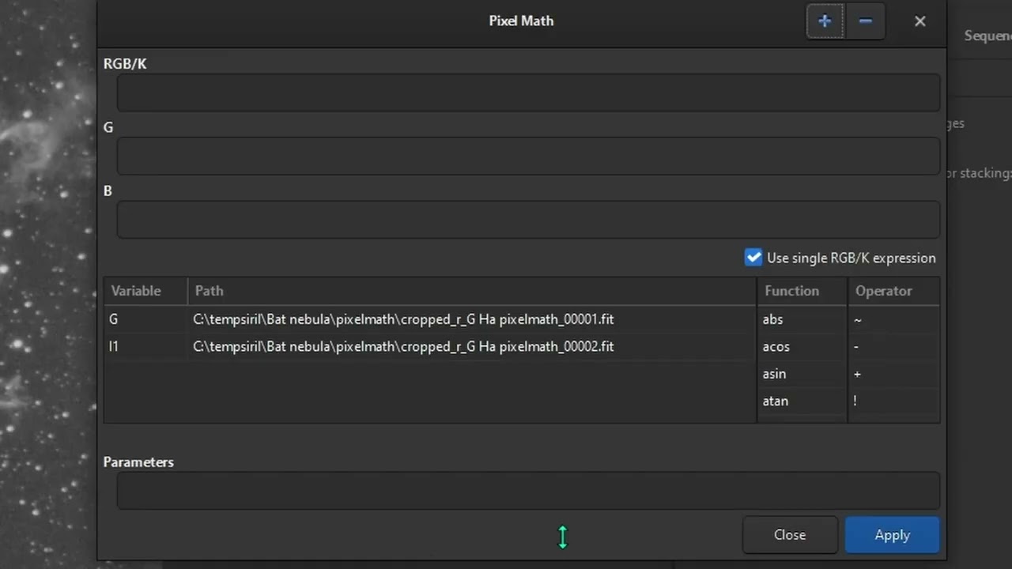The height and width of the screenshot is (569, 1012).
Task: Select variable G row
Action: point(429,319)
